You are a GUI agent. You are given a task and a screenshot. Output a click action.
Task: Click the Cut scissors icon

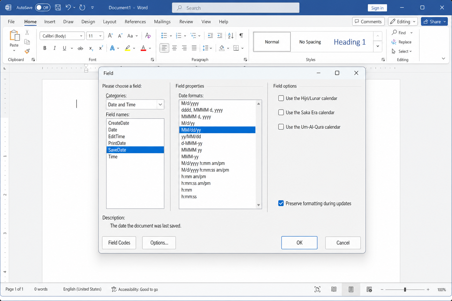[x=27, y=32]
